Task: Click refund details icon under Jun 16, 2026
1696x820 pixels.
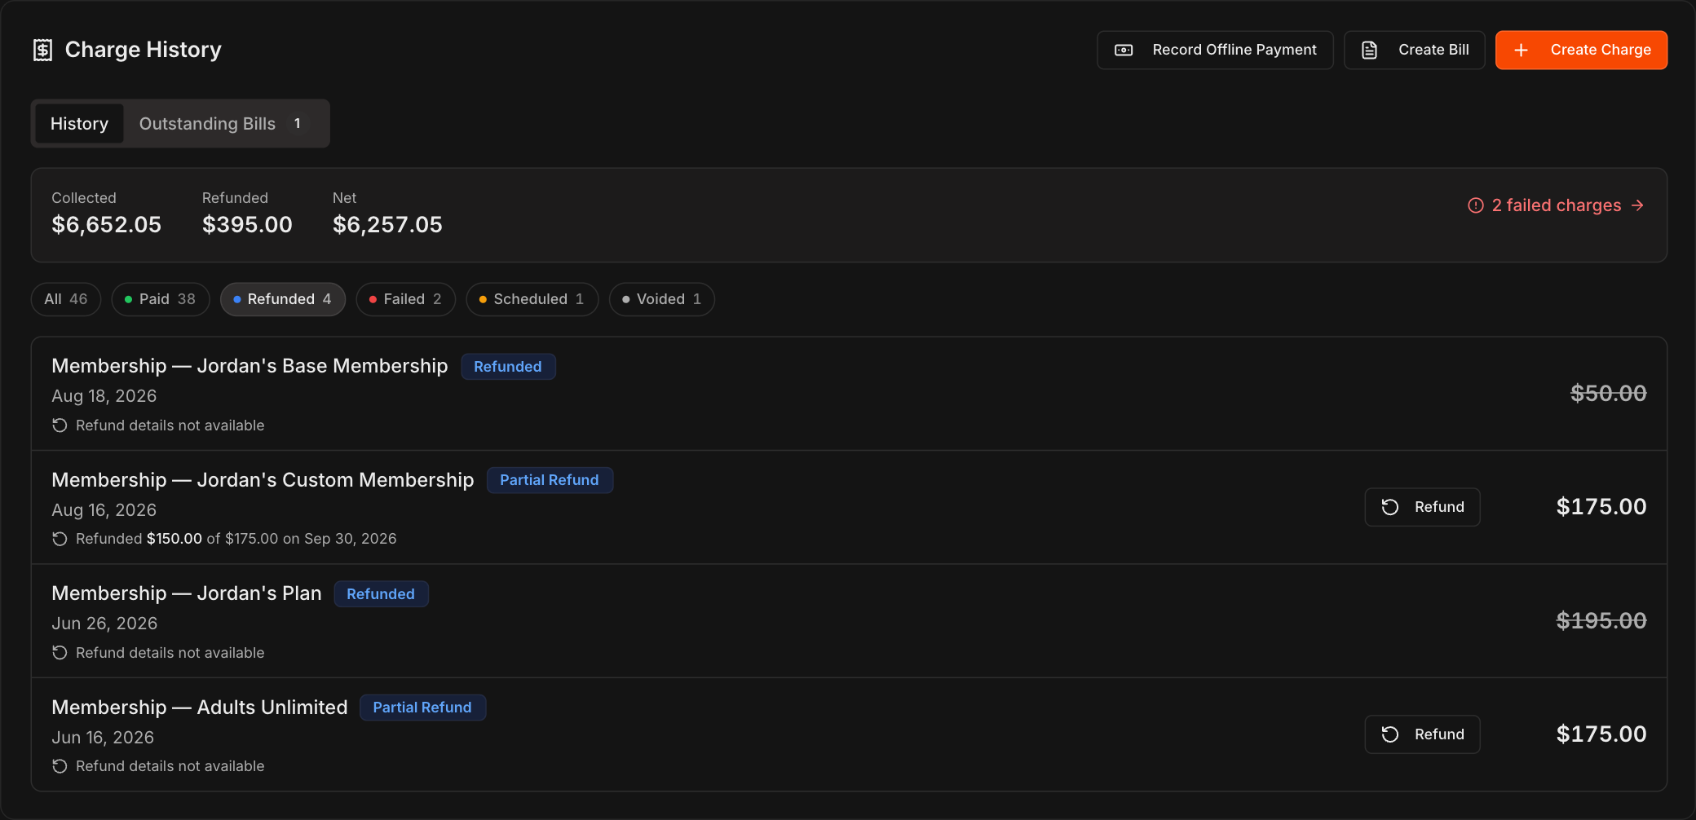Action: point(60,766)
